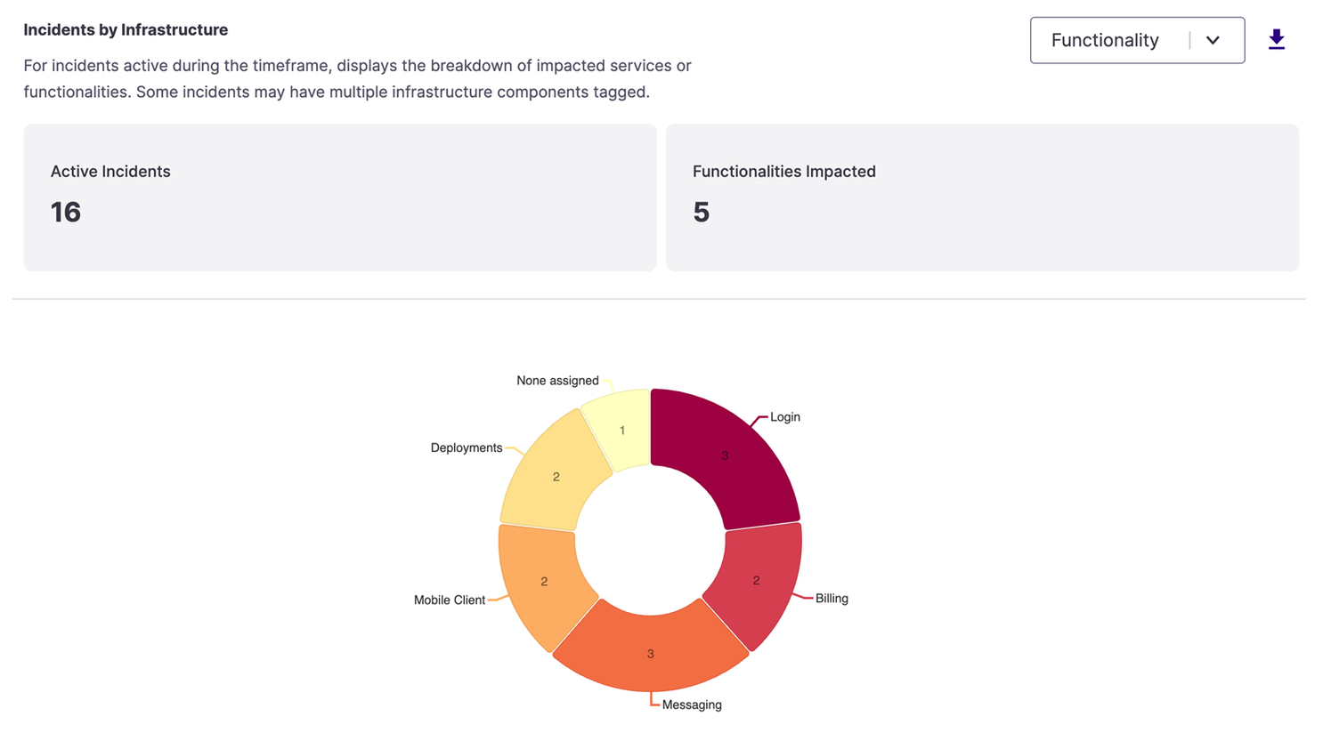Open the Active Incidents card
The height and width of the screenshot is (749, 1323).
(340, 197)
